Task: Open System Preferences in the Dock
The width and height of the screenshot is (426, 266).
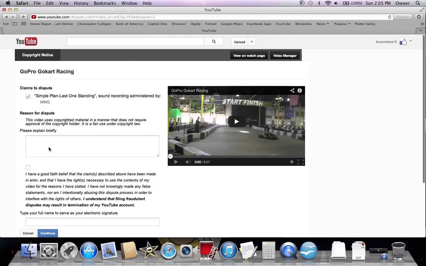Action: pos(49,250)
